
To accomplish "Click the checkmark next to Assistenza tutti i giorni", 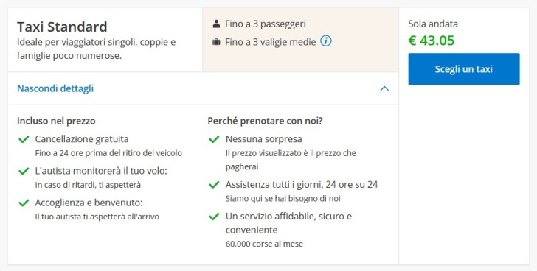I will [214, 185].
